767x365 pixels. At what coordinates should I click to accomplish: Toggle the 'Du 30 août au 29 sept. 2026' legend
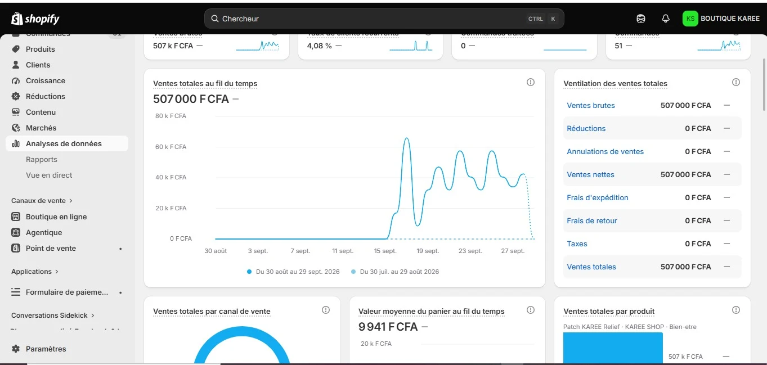pyautogui.click(x=294, y=272)
